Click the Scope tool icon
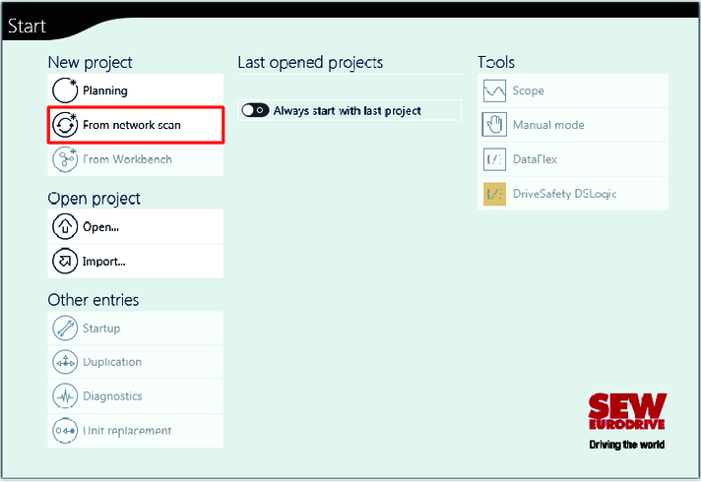This screenshot has width=701, height=482. coord(494,91)
